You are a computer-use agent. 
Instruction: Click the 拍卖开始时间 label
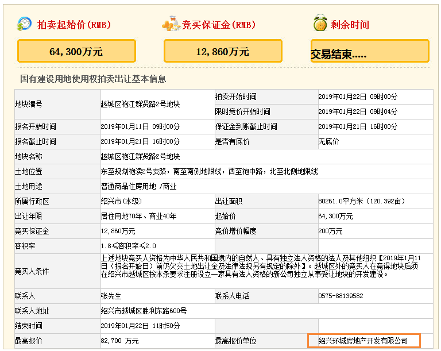pos(235,97)
